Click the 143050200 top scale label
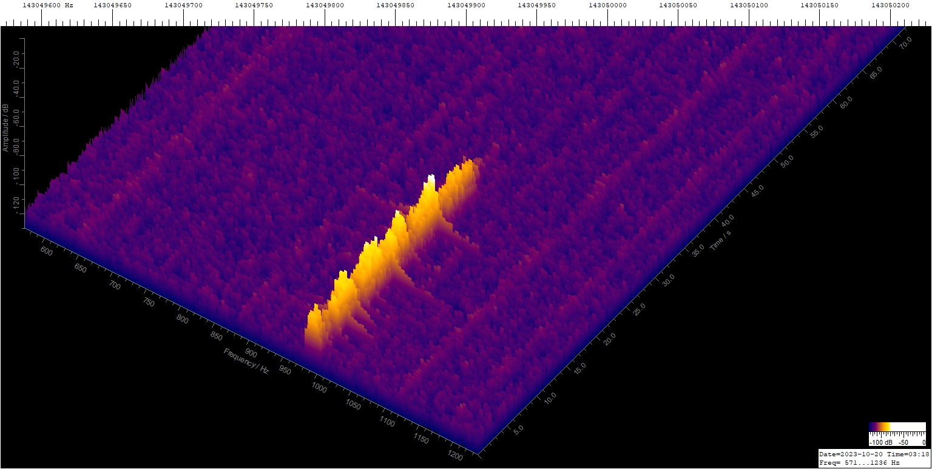The height and width of the screenshot is (469, 932). pos(890,5)
